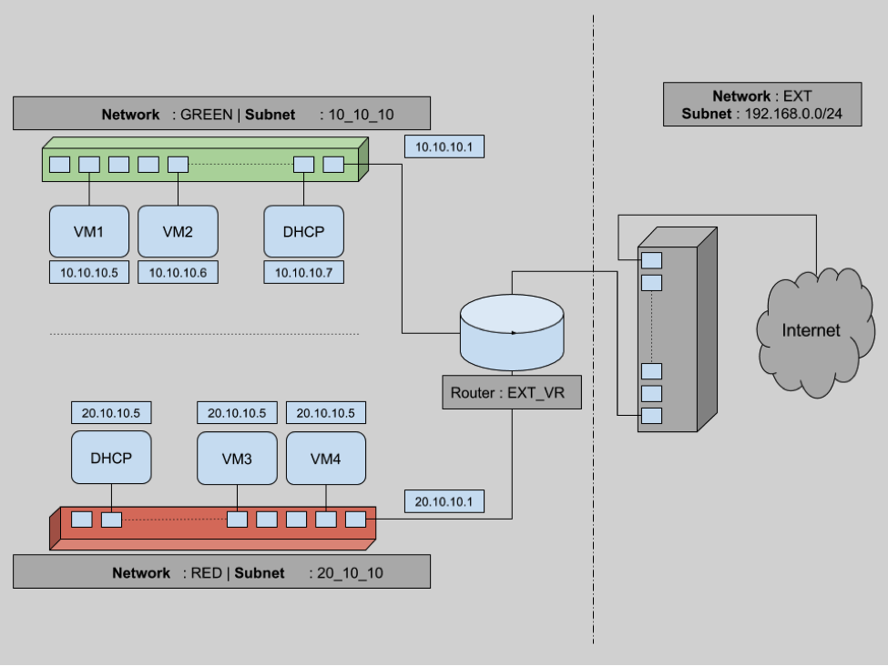The height and width of the screenshot is (666, 888).
Task: Click the 10.10.10.1 gateway address box
Action: (444, 146)
